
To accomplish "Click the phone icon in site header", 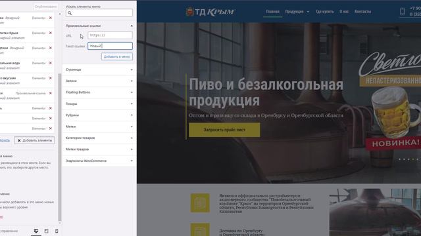I will 402,12.
